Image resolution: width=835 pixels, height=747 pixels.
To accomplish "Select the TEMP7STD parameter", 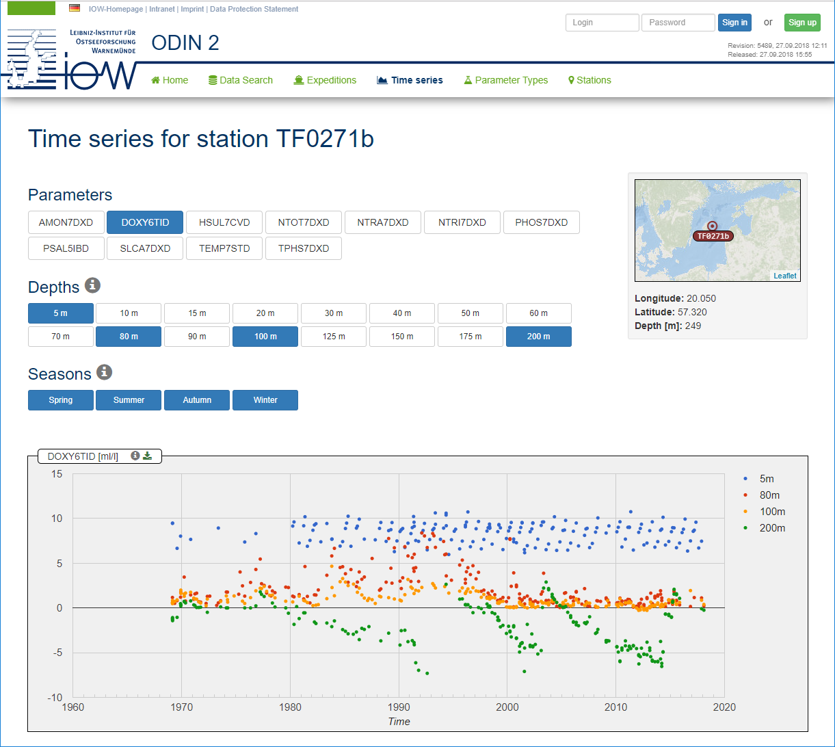I will pyautogui.click(x=224, y=248).
